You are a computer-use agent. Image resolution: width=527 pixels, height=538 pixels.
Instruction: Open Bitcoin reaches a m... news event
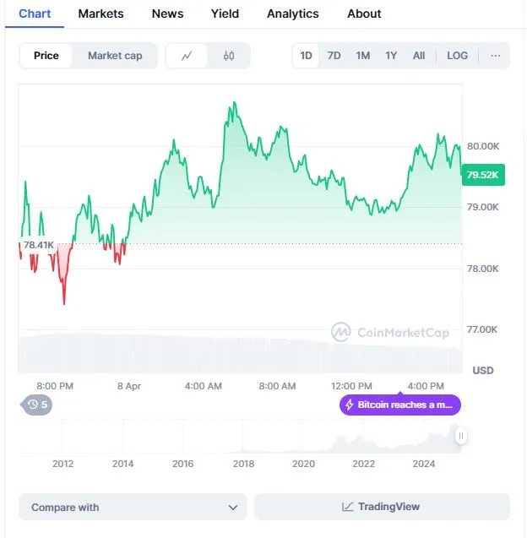(x=400, y=405)
